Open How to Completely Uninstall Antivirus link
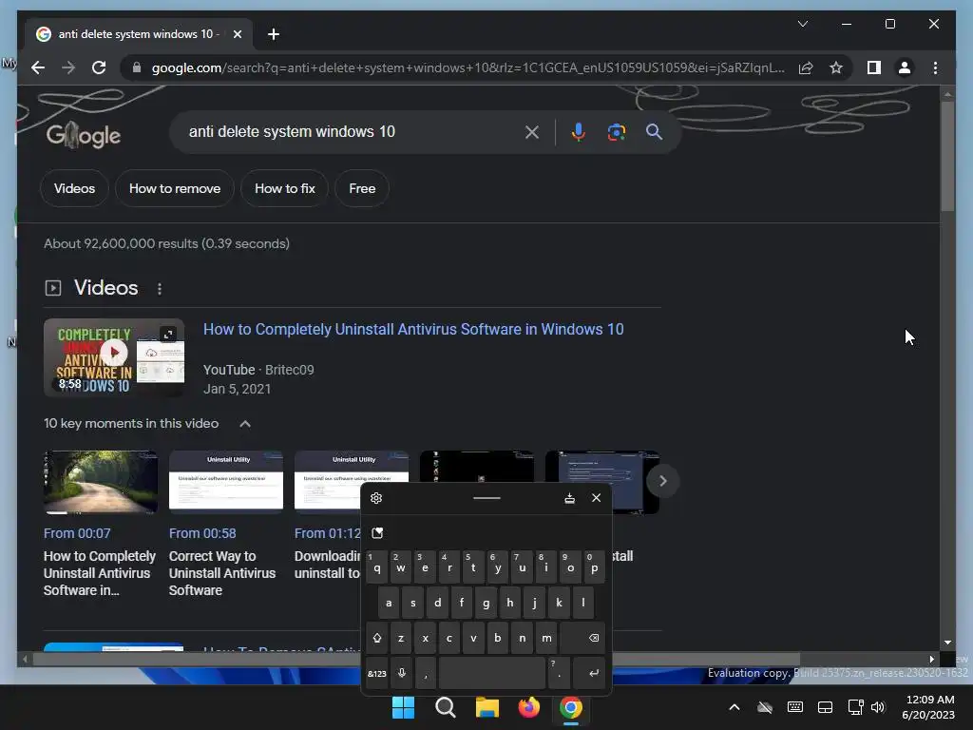This screenshot has height=730, width=973. coord(413,329)
